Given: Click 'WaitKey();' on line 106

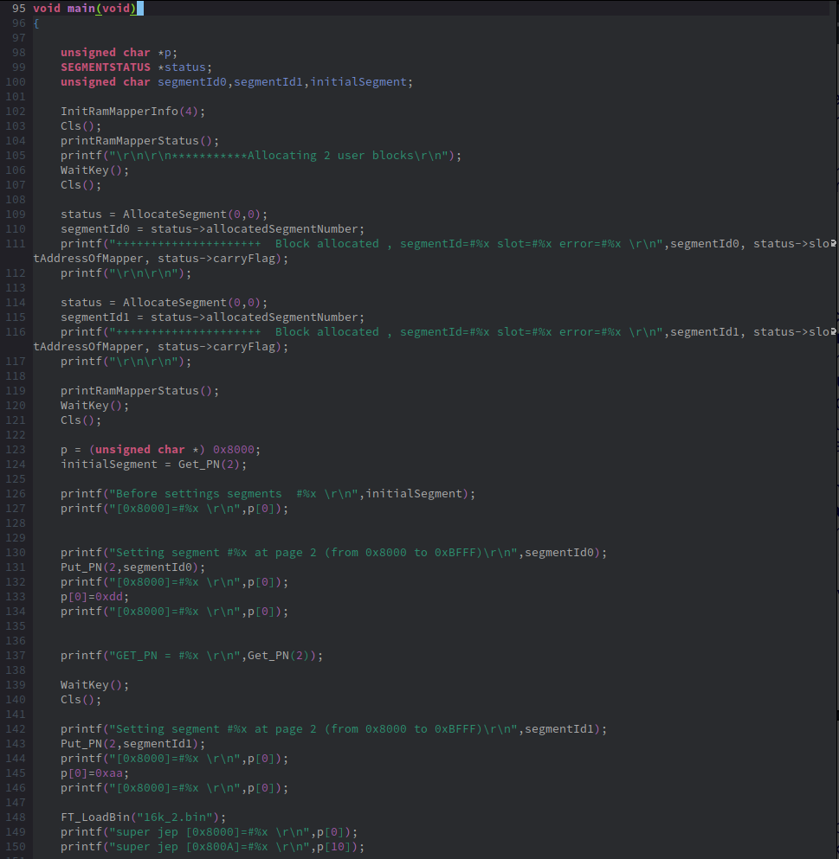Looking at the screenshot, I should [95, 170].
